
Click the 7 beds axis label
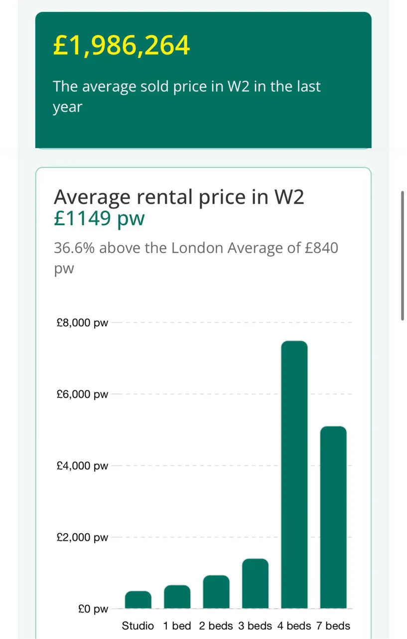pos(333,626)
